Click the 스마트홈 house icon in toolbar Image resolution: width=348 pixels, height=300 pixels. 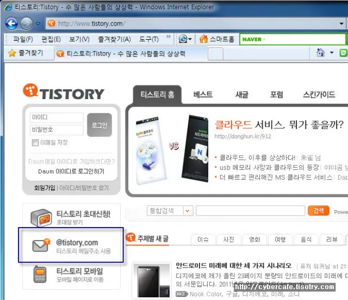(x=204, y=39)
